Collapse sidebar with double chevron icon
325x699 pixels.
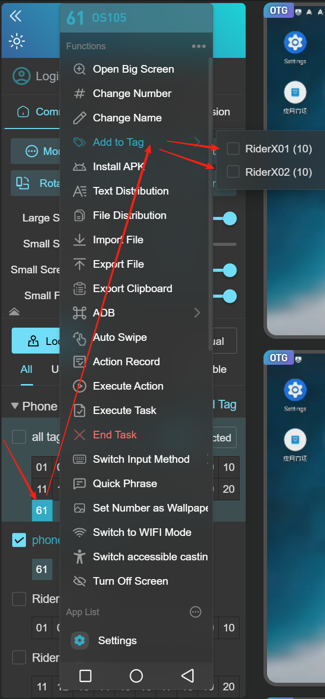point(16,16)
